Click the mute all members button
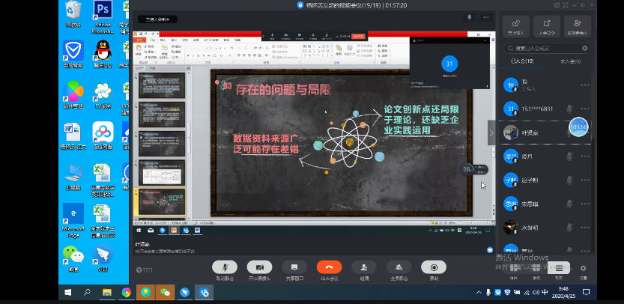Viewport: 624px width, 304px height. coord(399,268)
